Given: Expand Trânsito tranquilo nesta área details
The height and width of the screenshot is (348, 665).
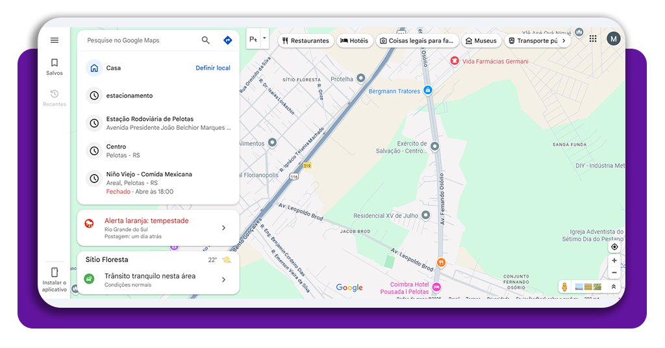Looking at the screenshot, I should [x=223, y=280].
